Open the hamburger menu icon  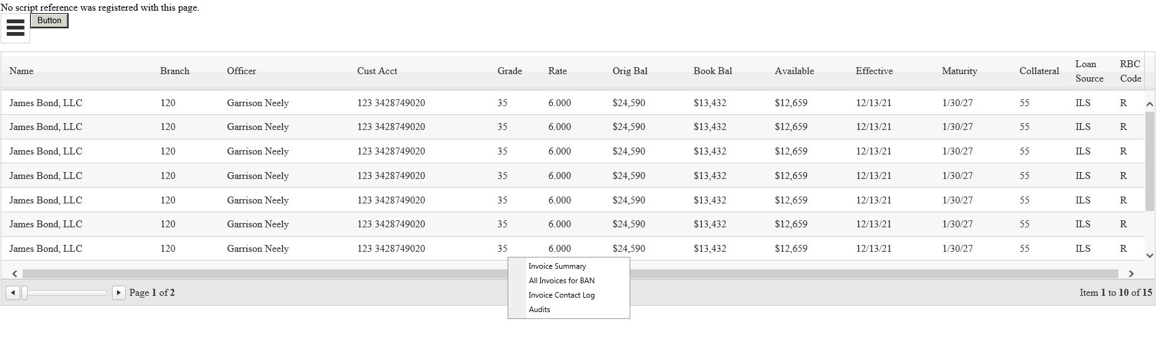pos(15,28)
